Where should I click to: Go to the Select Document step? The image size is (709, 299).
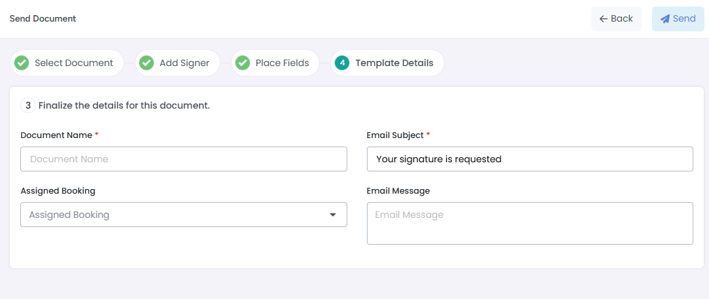coord(74,63)
